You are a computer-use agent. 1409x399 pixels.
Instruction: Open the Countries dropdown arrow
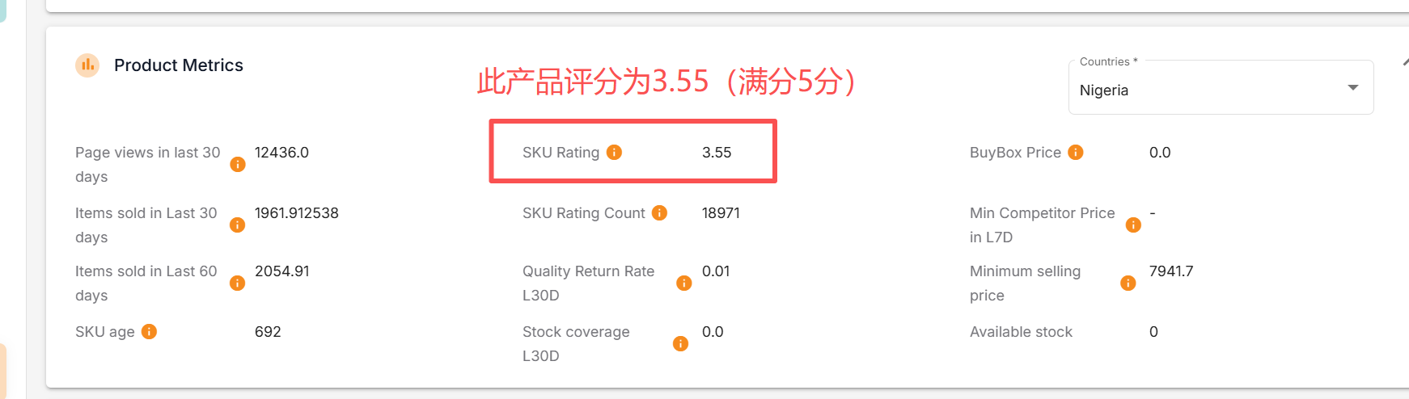(1353, 87)
